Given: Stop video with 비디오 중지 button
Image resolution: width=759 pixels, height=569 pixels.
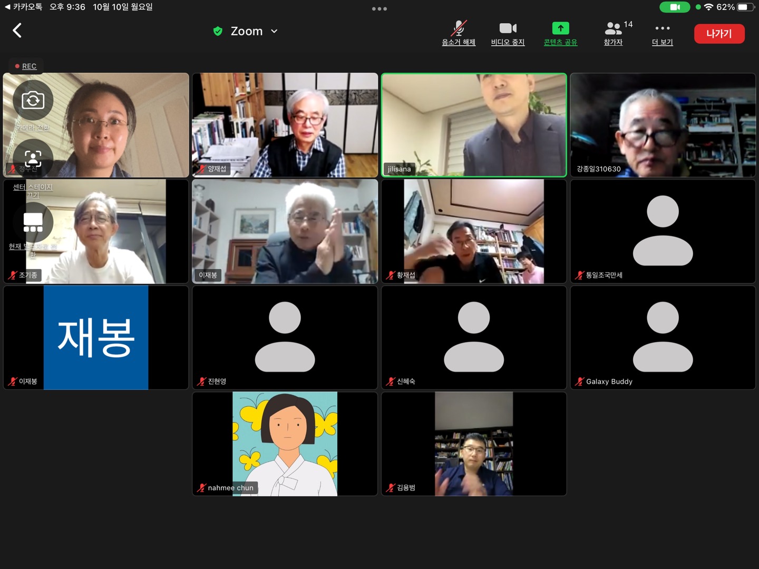Looking at the screenshot, I should 508,33.
